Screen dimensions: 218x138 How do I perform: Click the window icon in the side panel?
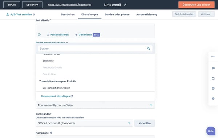[213, 79]
